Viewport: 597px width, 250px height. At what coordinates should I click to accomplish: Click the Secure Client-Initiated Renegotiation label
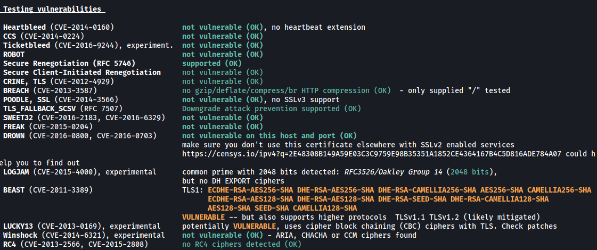coord(81,72)
